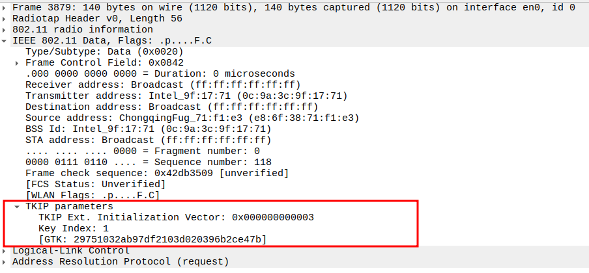Select the TKIP Ext. Initialization Vector row
The image size is (589, 273).
(x=176, y=217)
